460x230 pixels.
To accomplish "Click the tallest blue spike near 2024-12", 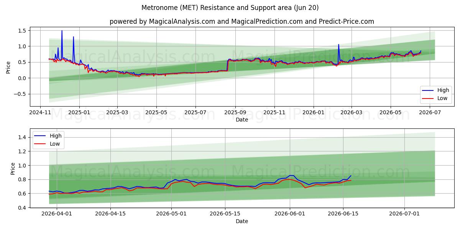I will 62,31.
